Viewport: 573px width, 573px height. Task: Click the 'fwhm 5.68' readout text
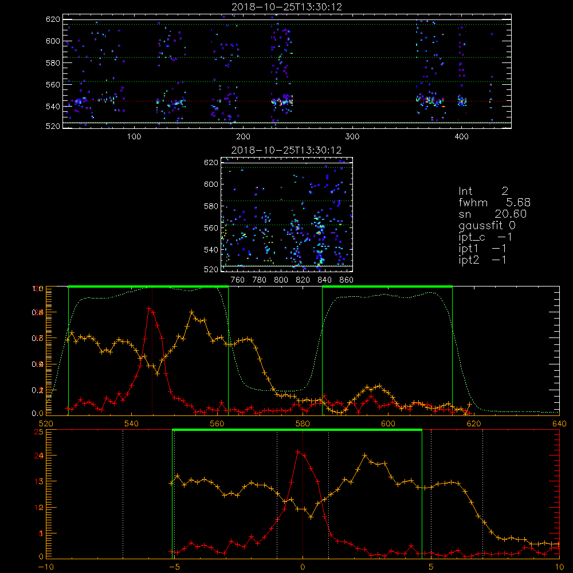click(494, 202)
